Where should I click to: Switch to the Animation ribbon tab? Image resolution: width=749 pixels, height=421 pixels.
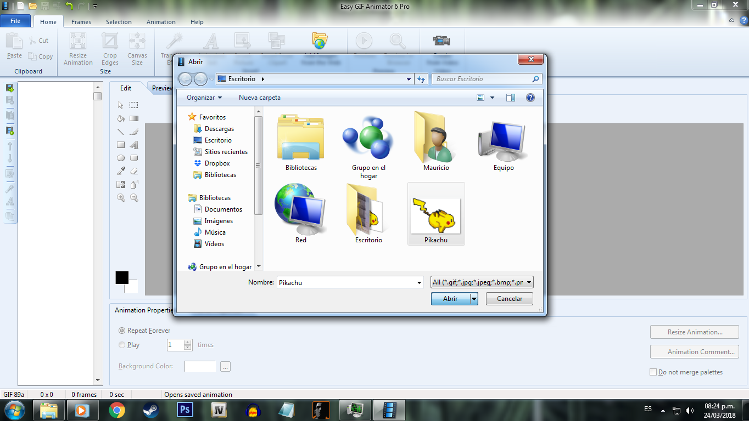tap(161, 22)
